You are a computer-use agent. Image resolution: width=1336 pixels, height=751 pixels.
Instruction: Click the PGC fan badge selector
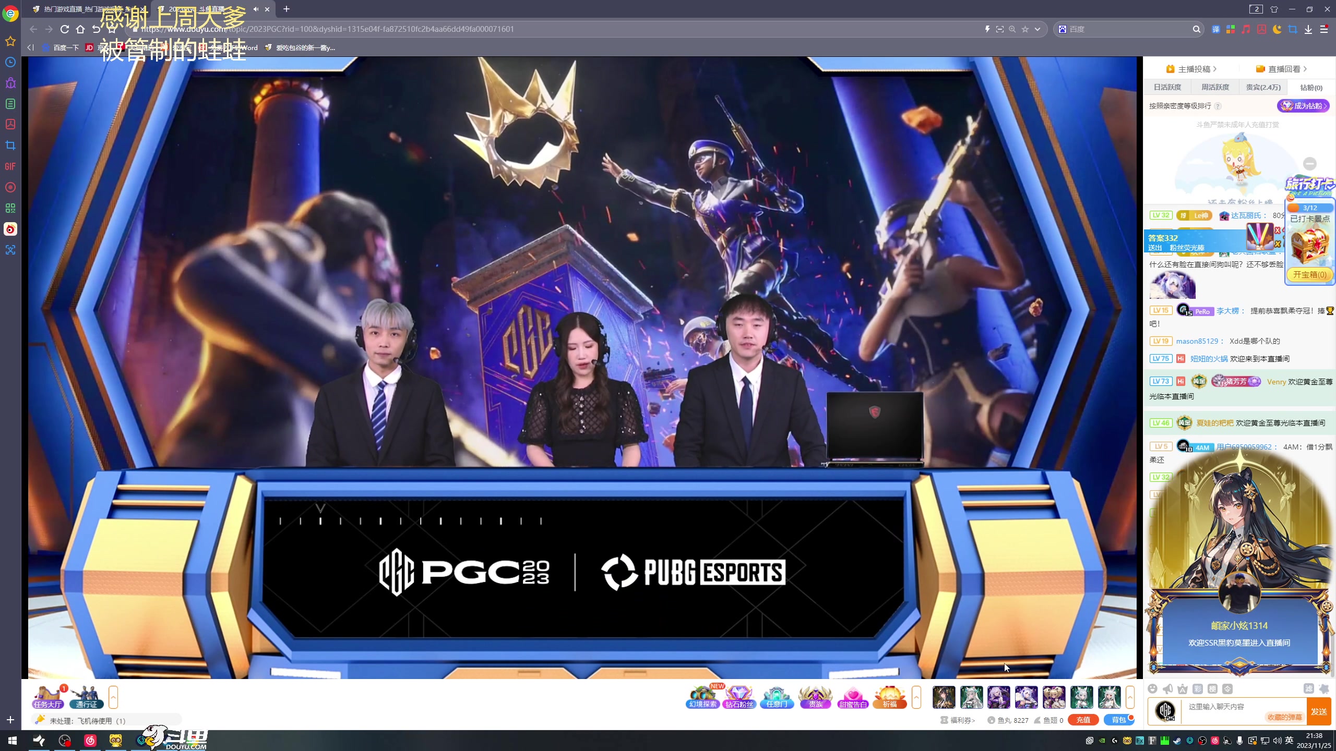point(1165,711)
